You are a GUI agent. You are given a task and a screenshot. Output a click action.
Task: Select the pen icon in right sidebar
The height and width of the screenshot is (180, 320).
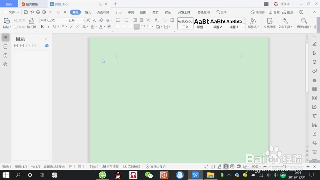click(x=315, y=44)
